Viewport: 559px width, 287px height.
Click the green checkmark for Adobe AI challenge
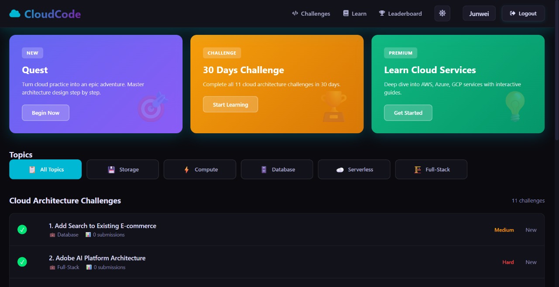(22, 262)
